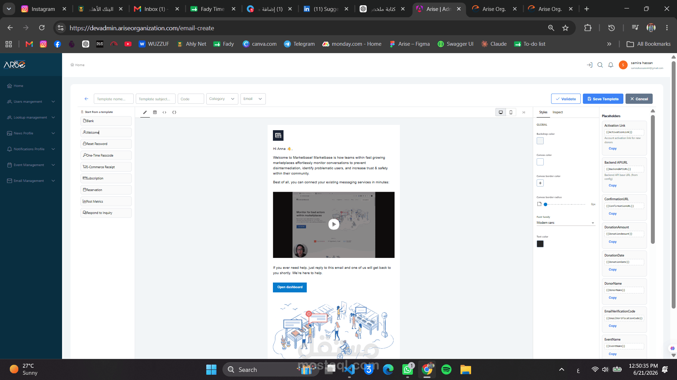Expand Event Management menu

[x=31, y=165]
